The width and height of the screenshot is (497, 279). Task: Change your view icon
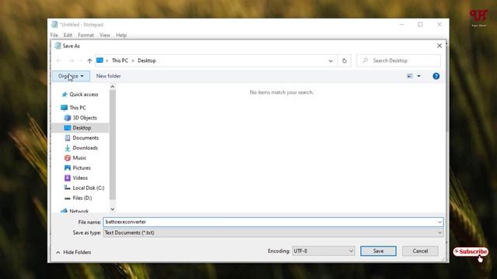410,76
